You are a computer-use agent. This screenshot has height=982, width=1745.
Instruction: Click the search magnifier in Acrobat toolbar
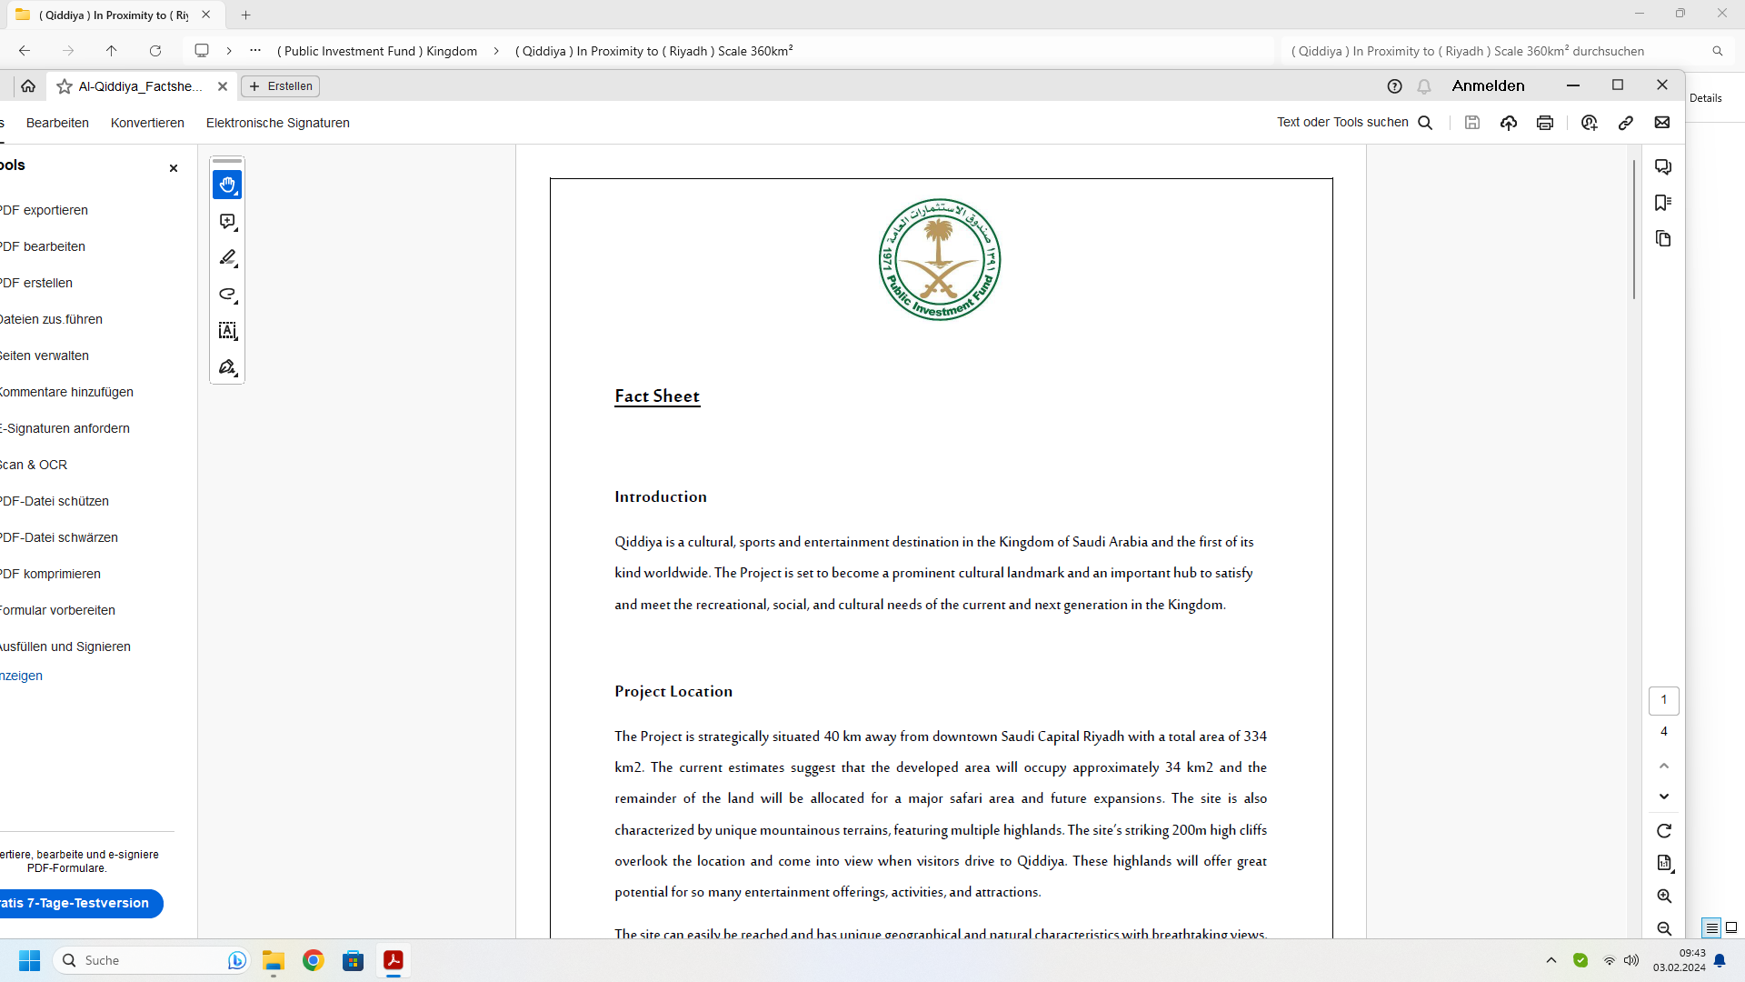pos(1425,123)
